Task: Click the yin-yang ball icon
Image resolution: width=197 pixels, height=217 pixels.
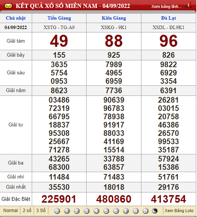Action: (x=155, y=211)
